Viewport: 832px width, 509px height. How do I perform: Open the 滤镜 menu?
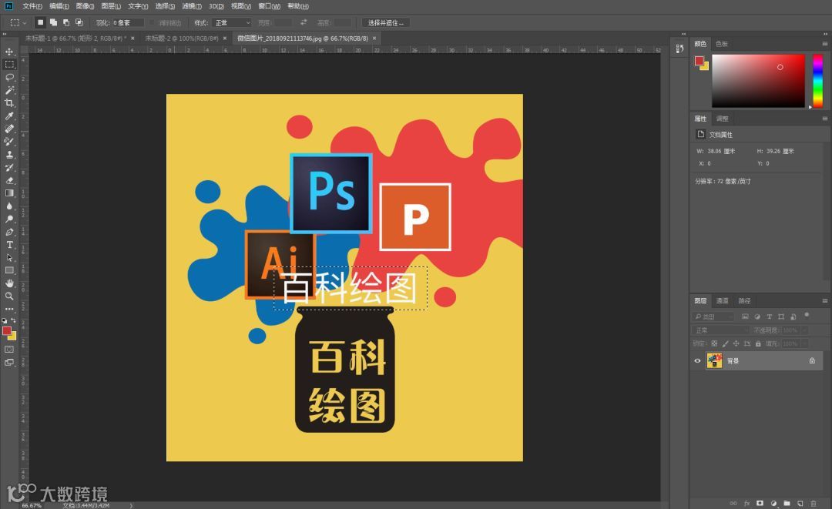point(192,6)
